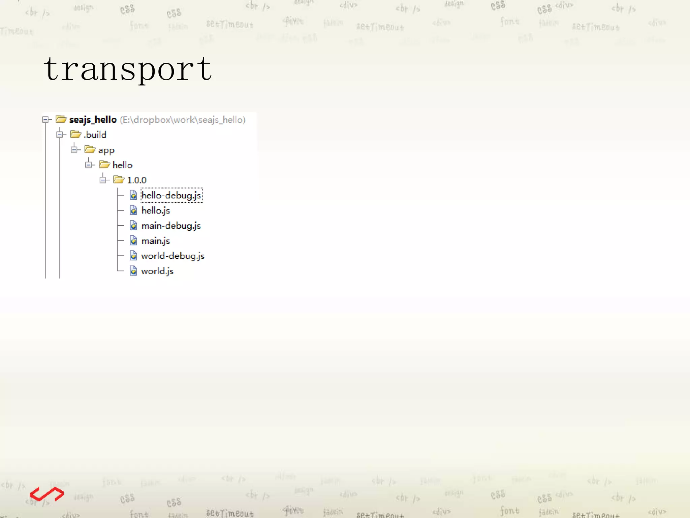Screen dimensions: 690x518
Task: Click the app folder icon
Action: 90,149
